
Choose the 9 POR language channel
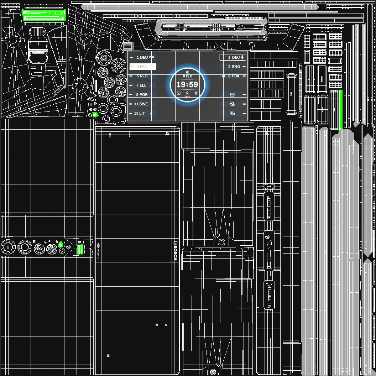(142, 95)
